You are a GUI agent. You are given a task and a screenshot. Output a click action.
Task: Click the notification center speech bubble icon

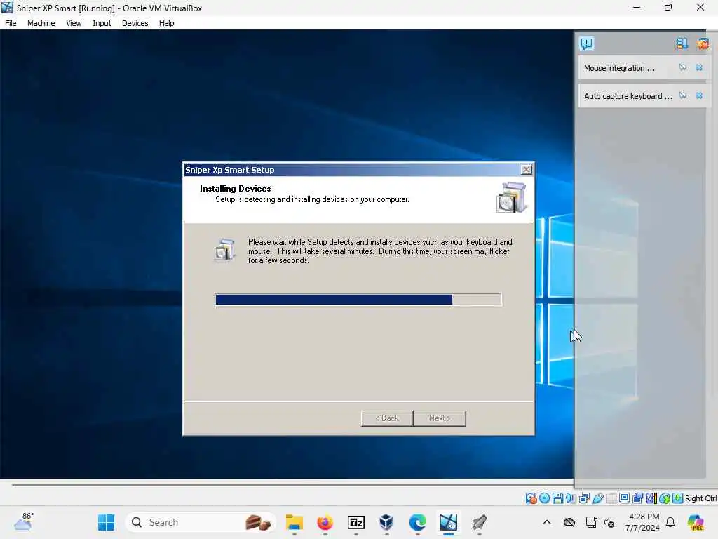pos(587,44)
